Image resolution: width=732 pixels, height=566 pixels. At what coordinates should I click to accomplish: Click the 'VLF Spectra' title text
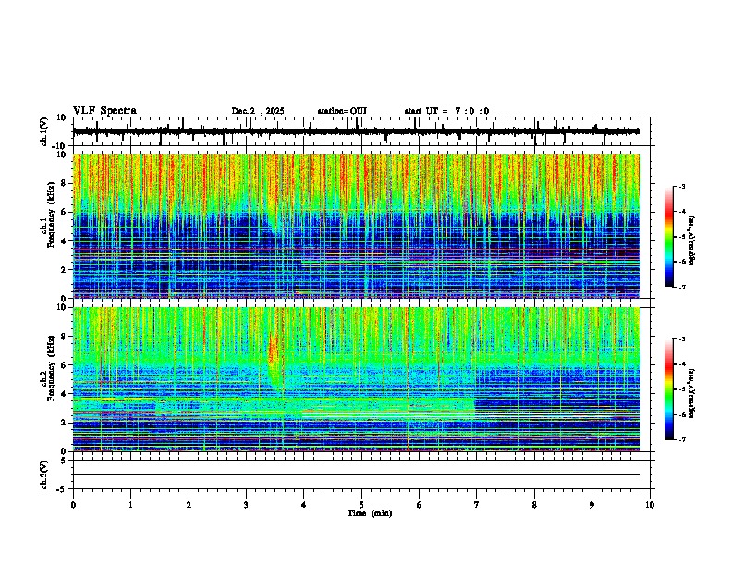point(104,111)
